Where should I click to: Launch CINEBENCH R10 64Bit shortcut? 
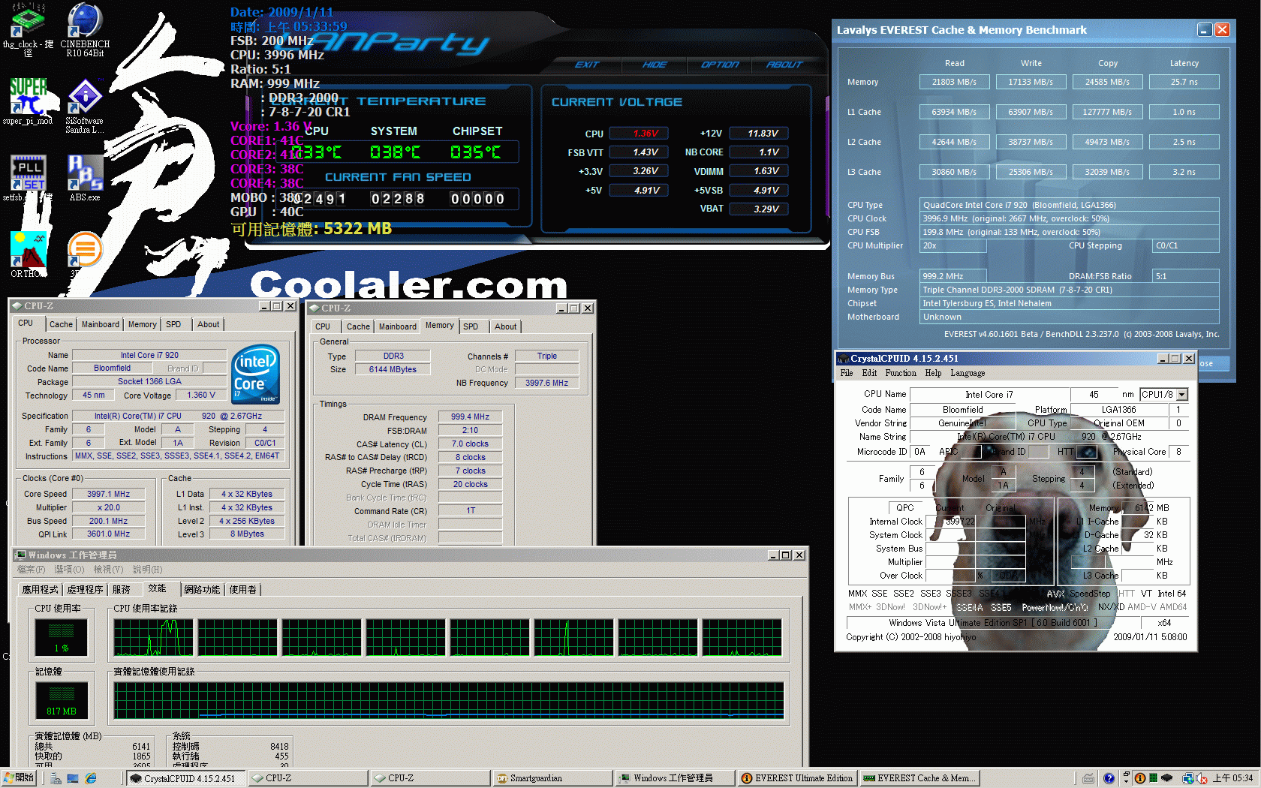(85, 29)
